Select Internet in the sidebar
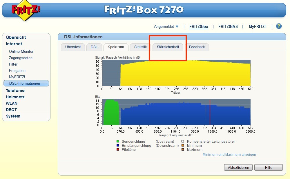 click(14, 44)
